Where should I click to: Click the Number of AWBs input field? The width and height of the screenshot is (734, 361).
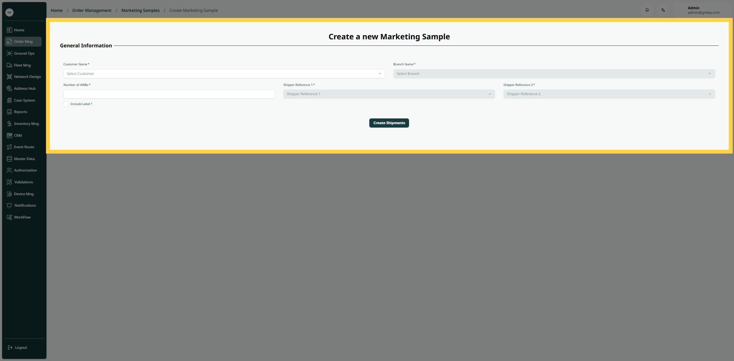coord(169,94)
